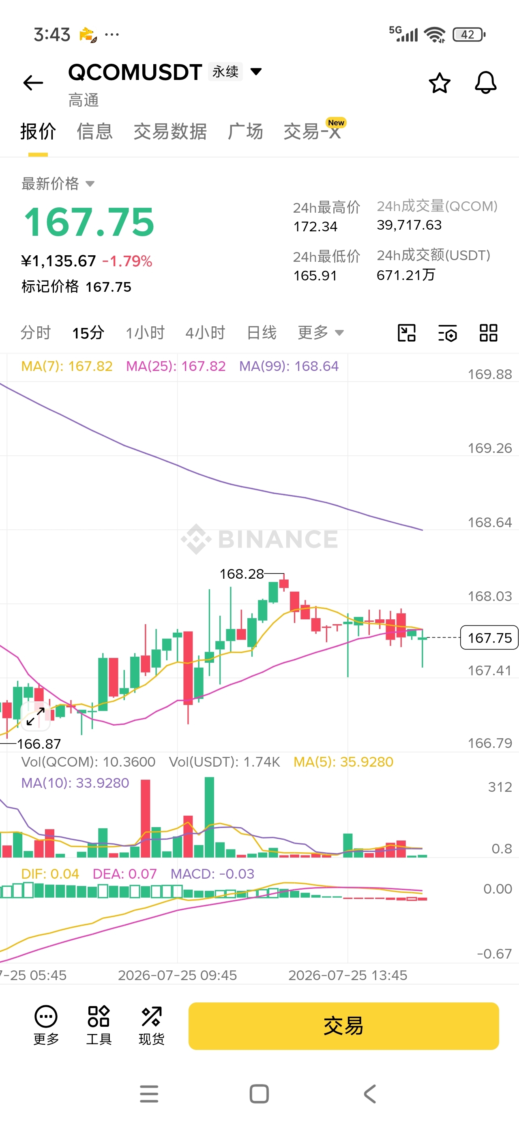Open price alert bell icon
Image resolution: width=519 pixels, height=1125 pixels.
point(485,82)
